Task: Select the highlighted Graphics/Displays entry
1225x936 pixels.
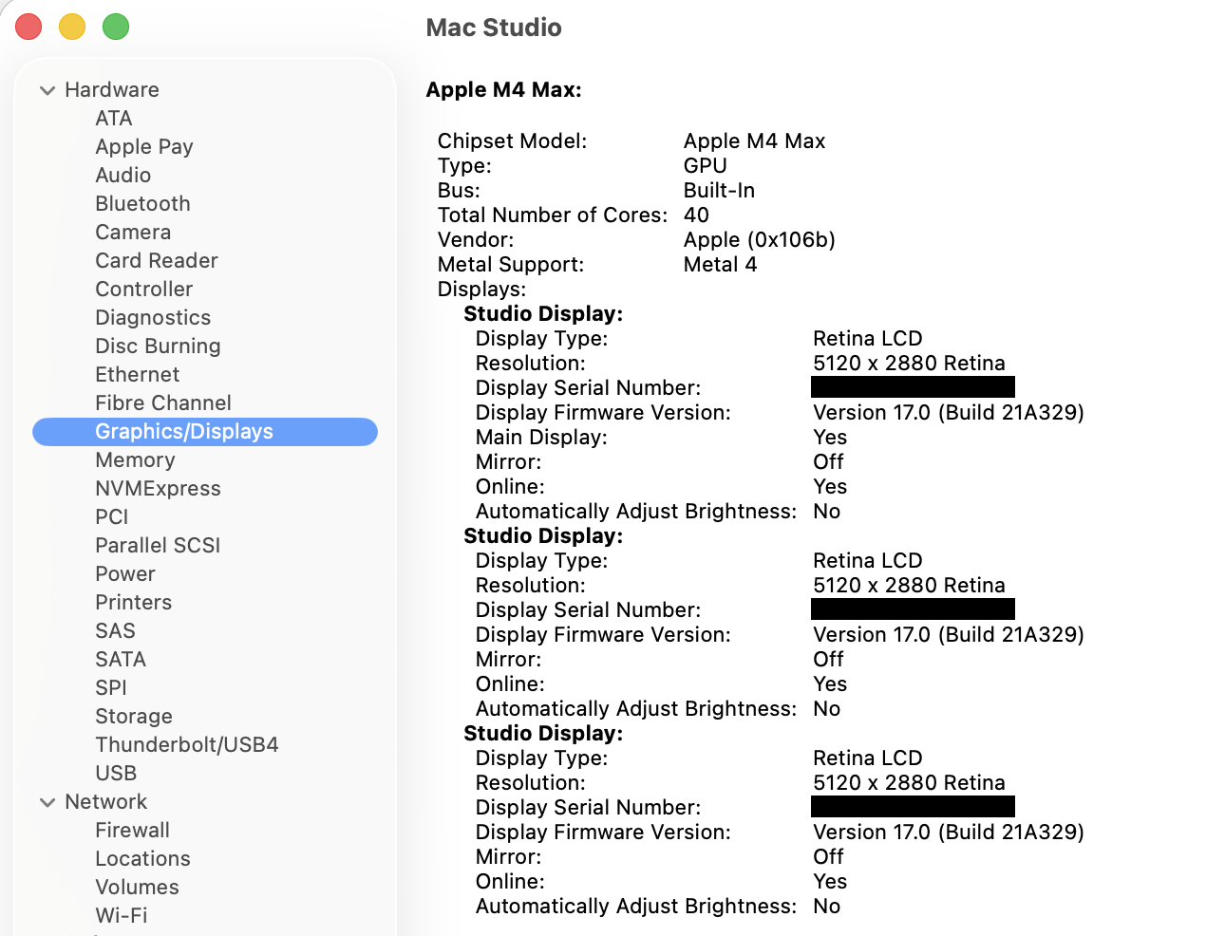Action: click(183, 431)
